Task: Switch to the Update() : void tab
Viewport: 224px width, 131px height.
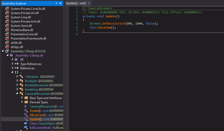Action: pyautogui.click(x=76, y=3)
